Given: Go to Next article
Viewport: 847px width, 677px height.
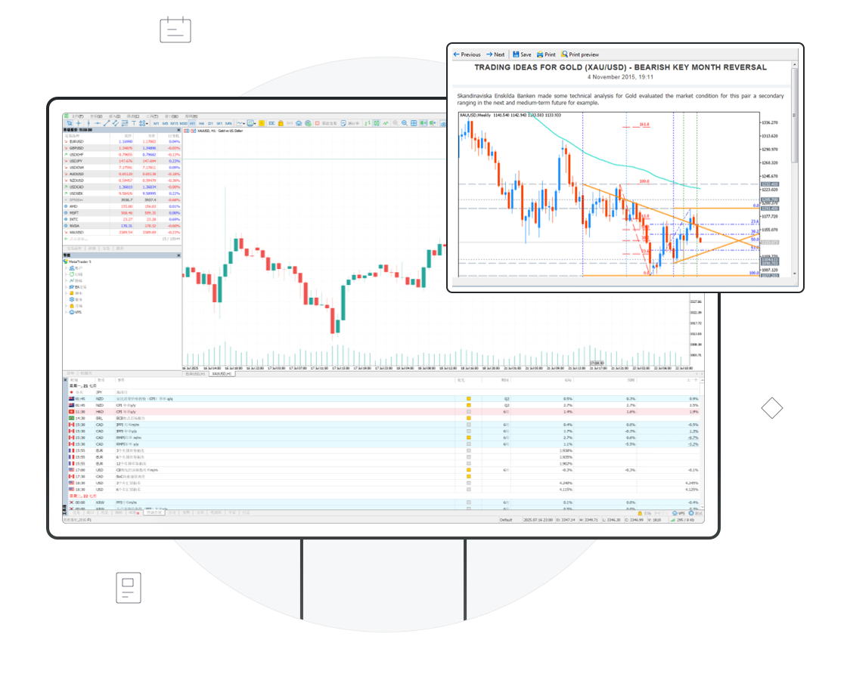Looking at the screenshot, I should 495,54.
